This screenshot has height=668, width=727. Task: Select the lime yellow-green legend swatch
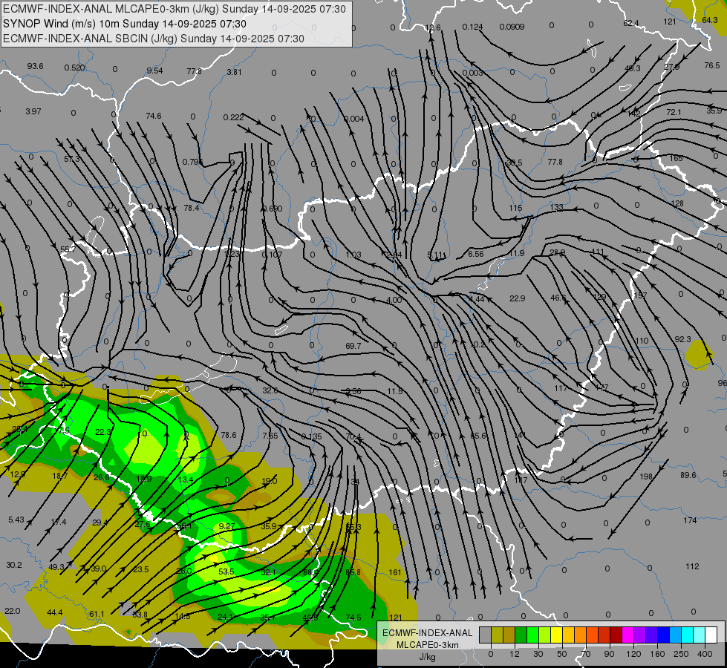pos(545,635)
